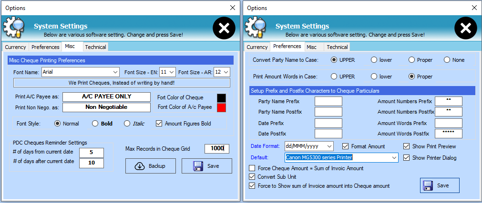Toggle Convert Sub Unit checkbox
Screen dimensions: 482x203
point(252,177)
